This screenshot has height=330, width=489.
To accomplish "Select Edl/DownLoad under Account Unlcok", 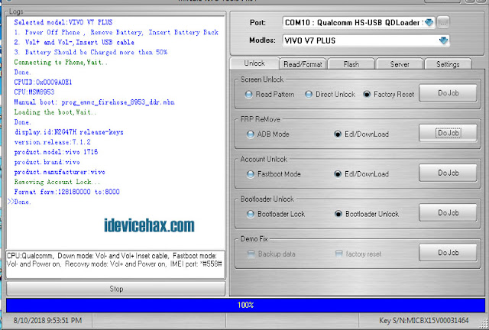I will pos(361,174).
